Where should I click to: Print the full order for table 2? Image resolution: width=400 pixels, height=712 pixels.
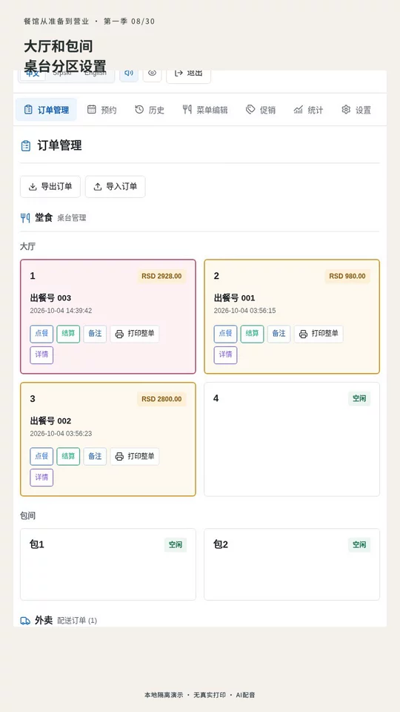pyautogui.click(x=319, y=334)
